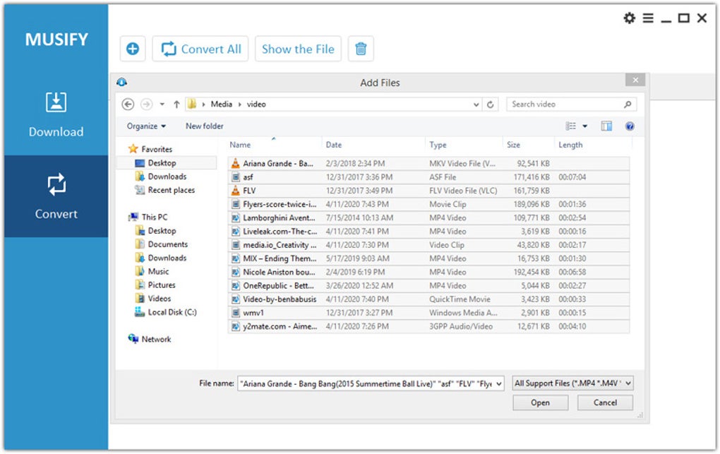Switch to the Download tab

pos(56,114)
